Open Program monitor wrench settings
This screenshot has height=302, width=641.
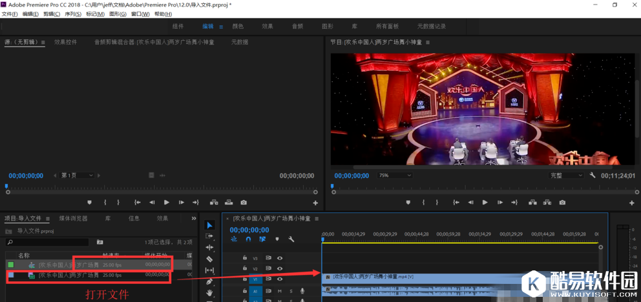[x=593, y=176]
